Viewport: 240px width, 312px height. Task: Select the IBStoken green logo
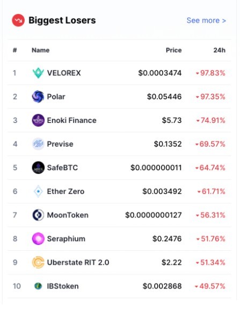38,286
